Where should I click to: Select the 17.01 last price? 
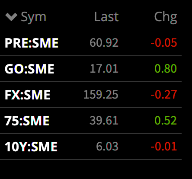(x=104, y=69)
